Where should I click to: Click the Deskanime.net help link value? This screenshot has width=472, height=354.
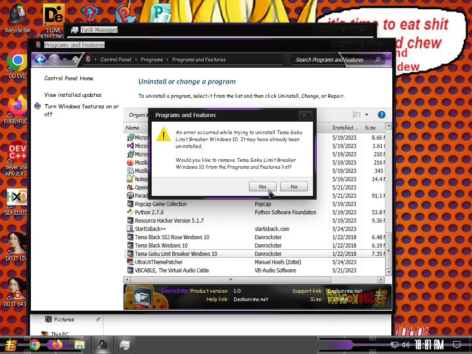tap(251, 299)
